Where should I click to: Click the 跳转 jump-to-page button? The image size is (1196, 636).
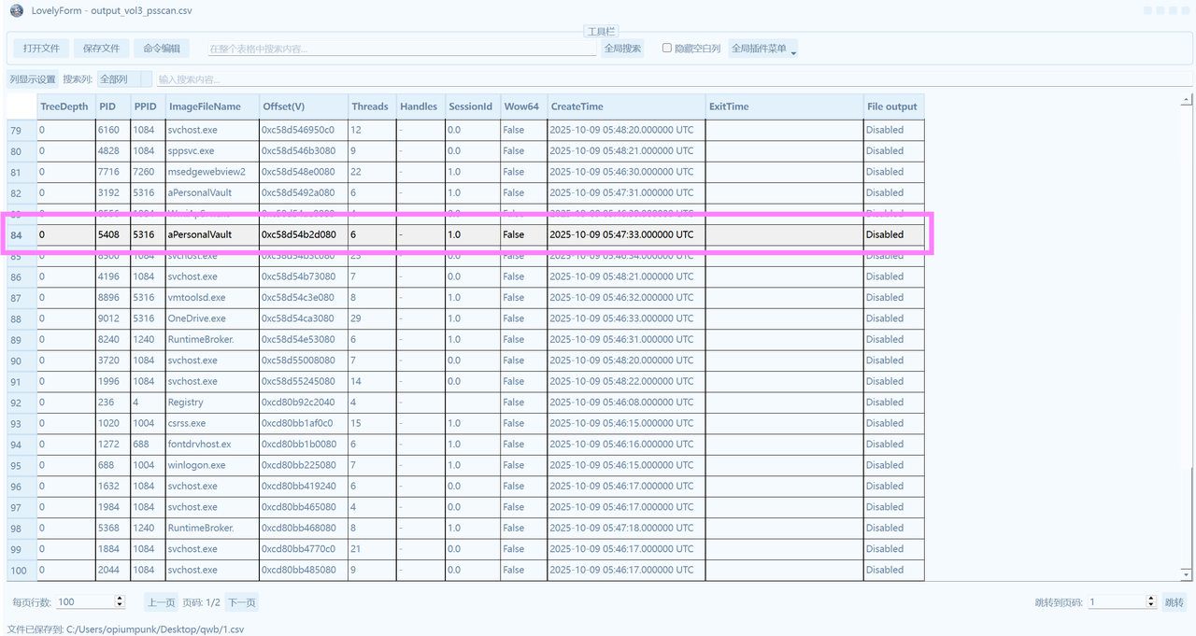pos(1174,602)
